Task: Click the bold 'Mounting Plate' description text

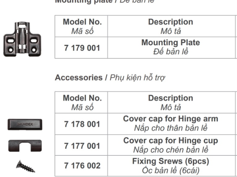Action: pyautogui.click(x=170, y=43)
